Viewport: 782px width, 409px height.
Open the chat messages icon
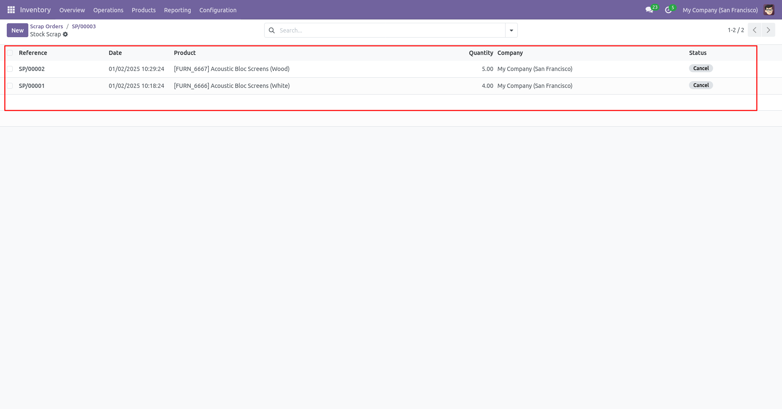tap(649, 10)
